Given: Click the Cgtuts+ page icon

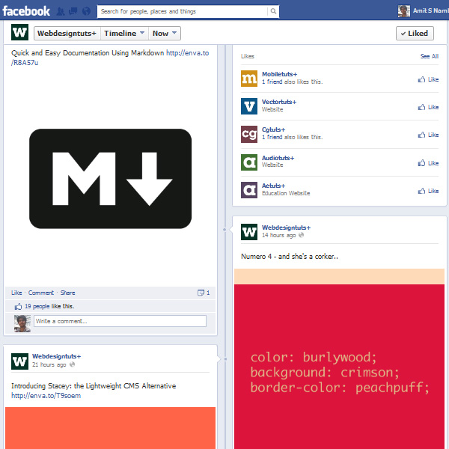Looking at the screenshot, I should [x=249, y=134].
